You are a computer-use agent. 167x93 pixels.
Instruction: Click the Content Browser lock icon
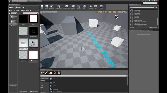[x=38, y=11]
